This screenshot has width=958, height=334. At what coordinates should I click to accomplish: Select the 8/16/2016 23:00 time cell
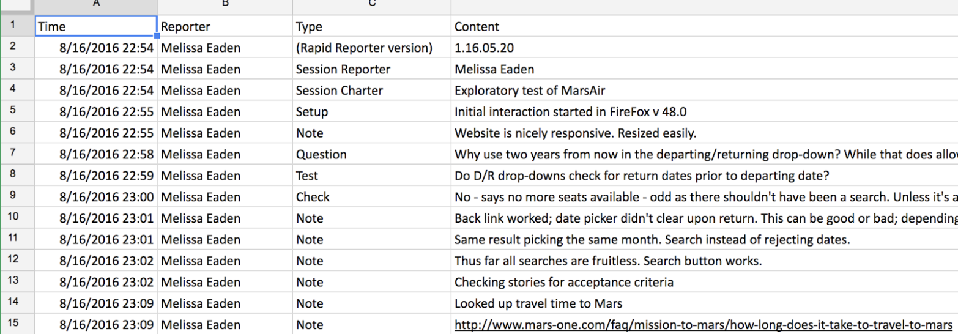[96, 197]
